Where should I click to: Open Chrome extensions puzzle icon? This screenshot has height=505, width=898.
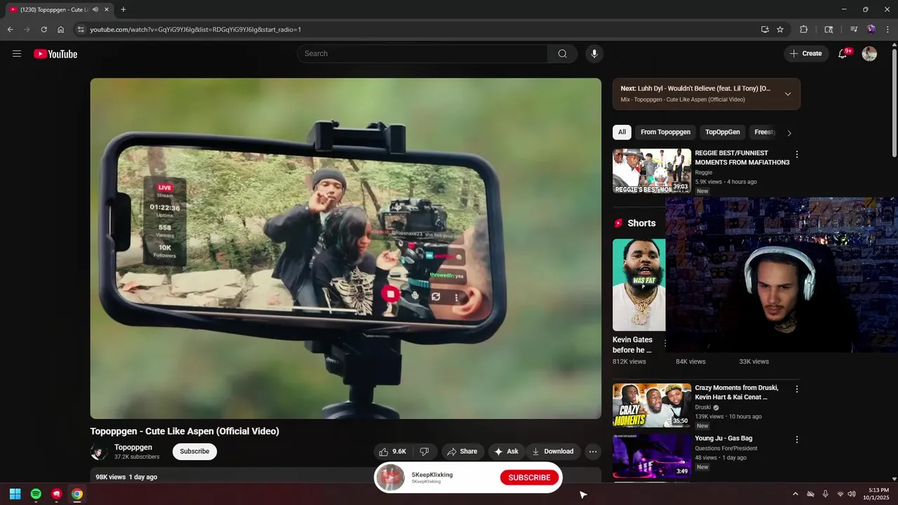(804, 29)
